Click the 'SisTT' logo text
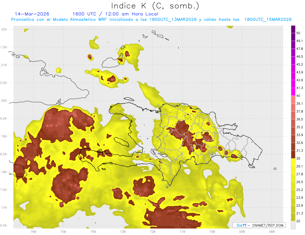Viewport: 305px width, 235px height. pyautogui.click(x=241, y=225)
